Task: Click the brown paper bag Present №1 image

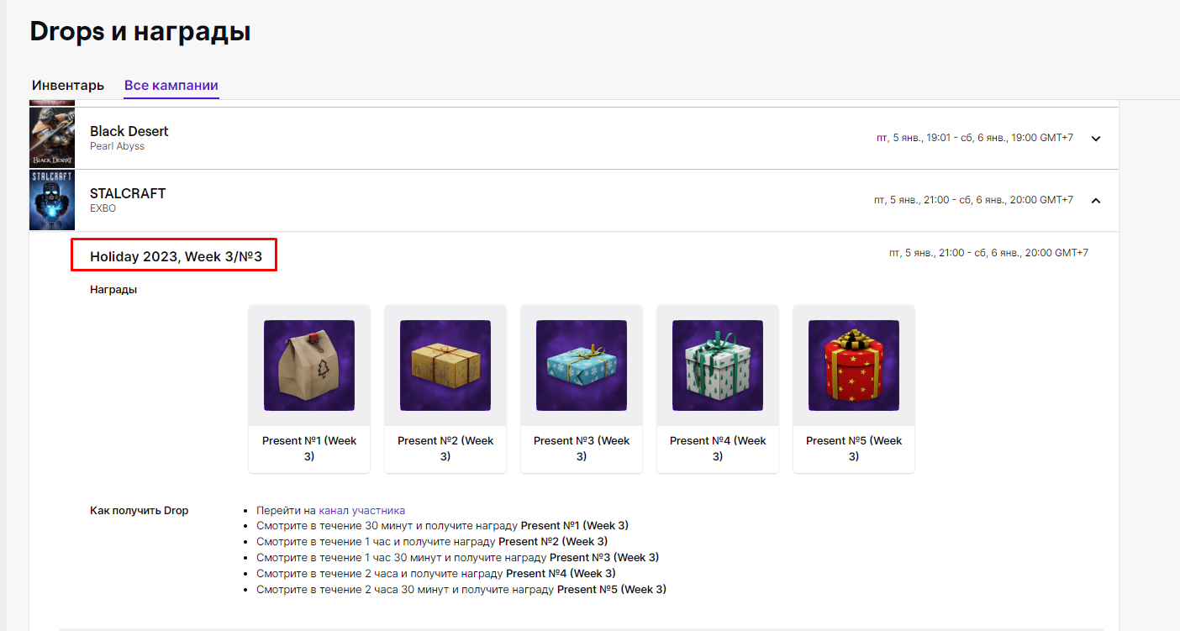Action: click(309, 365)
